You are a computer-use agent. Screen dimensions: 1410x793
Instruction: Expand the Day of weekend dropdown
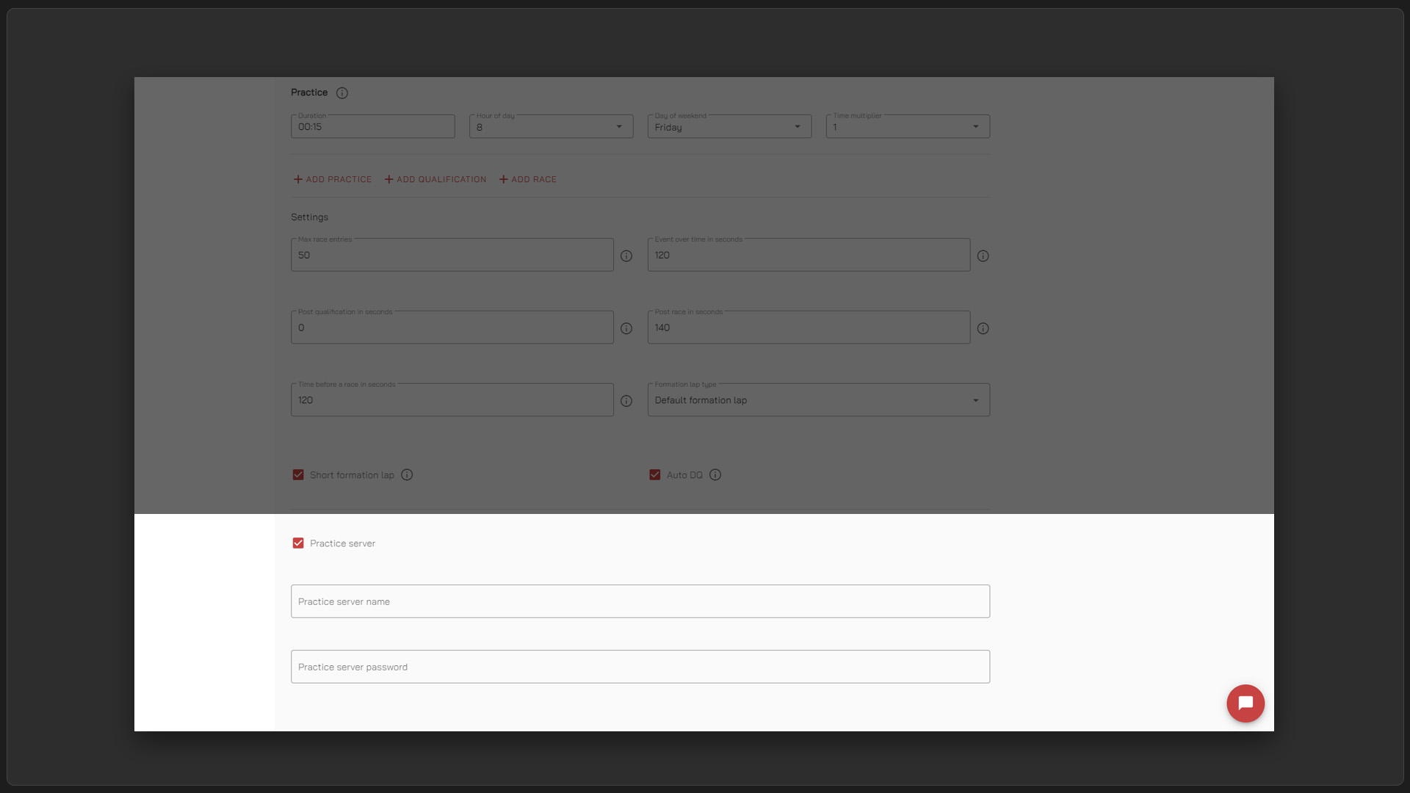(x=729, y=127)
